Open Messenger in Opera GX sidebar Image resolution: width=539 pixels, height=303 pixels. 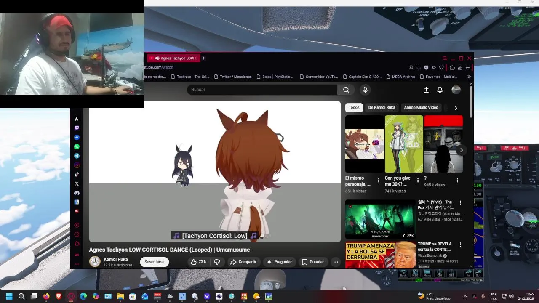(x=77, y=137)
